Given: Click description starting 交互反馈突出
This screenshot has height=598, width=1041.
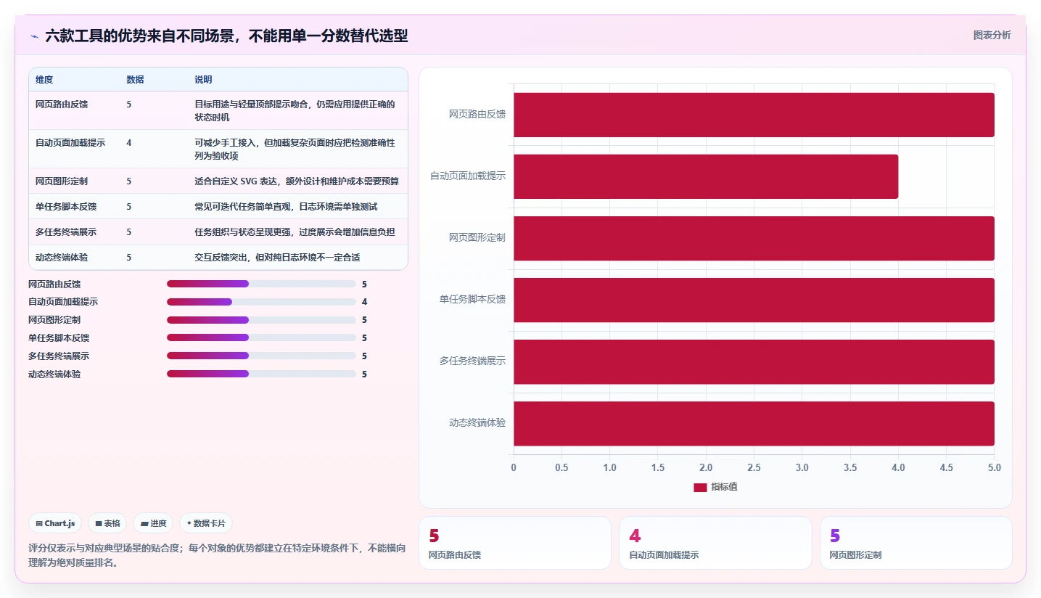Looking at the screenshot, I should pos(277,257).
